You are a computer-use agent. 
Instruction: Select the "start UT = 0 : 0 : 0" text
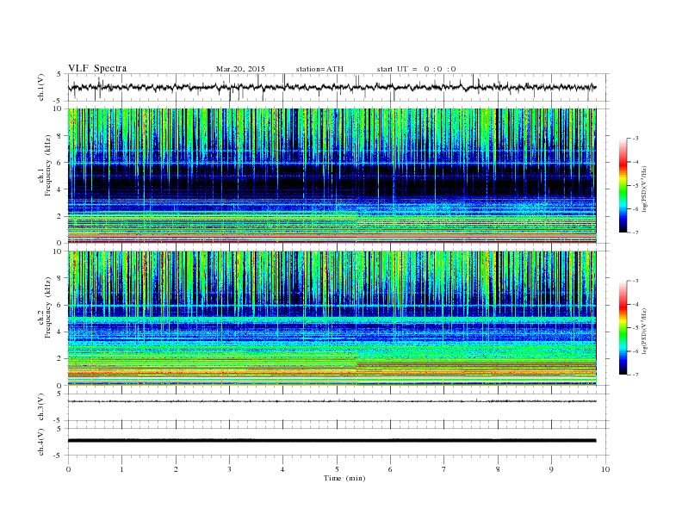coord(416,69)
